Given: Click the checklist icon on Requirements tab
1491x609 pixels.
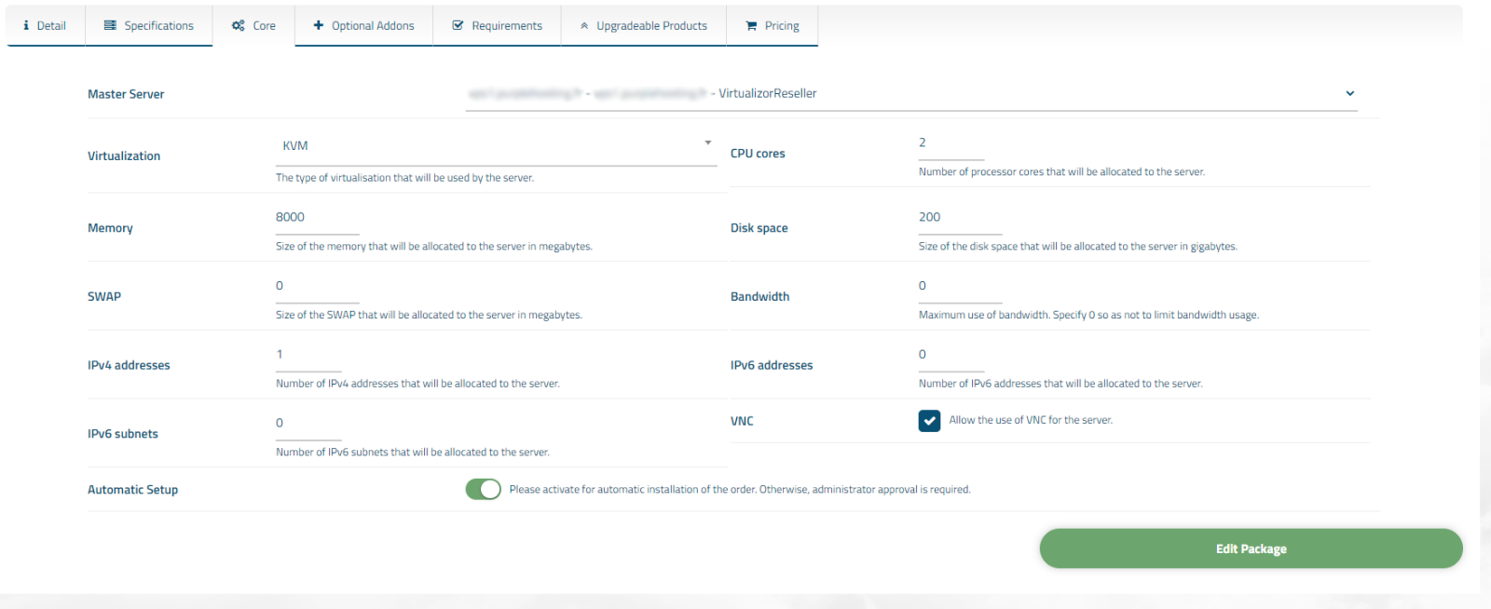Looking at the screenshot, I should pos(458,26).
